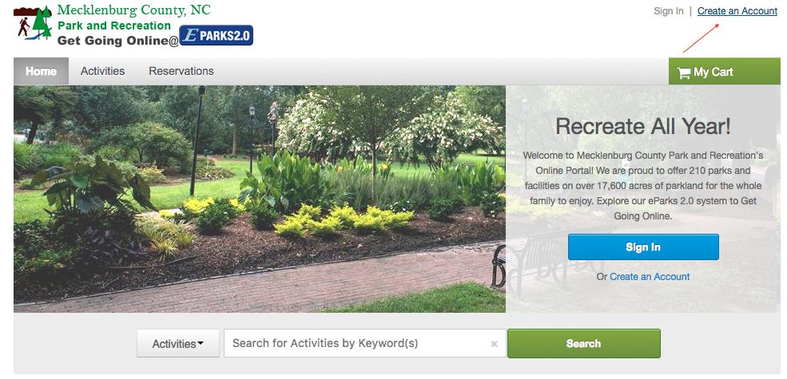Click the Mecklenburg County, NC title

click(x=134, y=10)
